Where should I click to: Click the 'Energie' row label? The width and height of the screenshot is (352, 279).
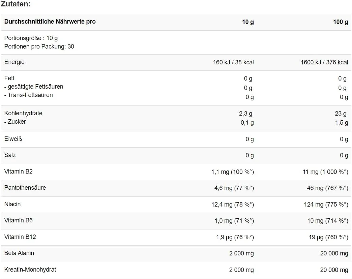(x=14, y=62)
